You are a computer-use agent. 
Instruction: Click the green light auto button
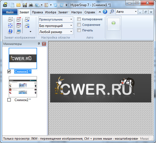coord(114,24)
